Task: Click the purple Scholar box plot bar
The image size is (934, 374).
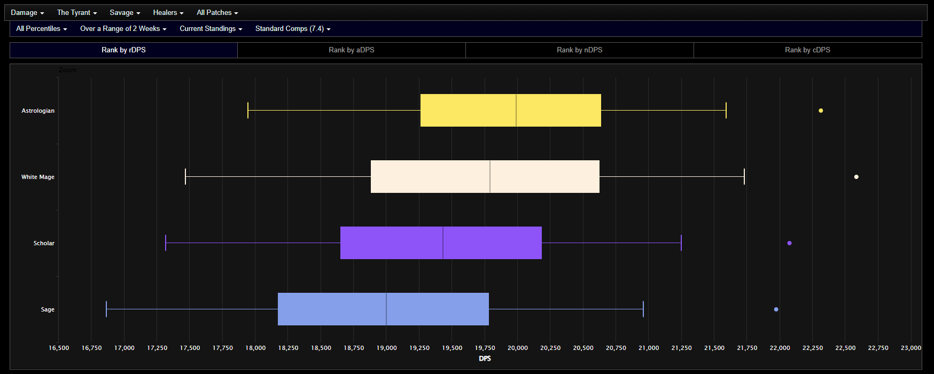Action: click(x=441, y=243)
